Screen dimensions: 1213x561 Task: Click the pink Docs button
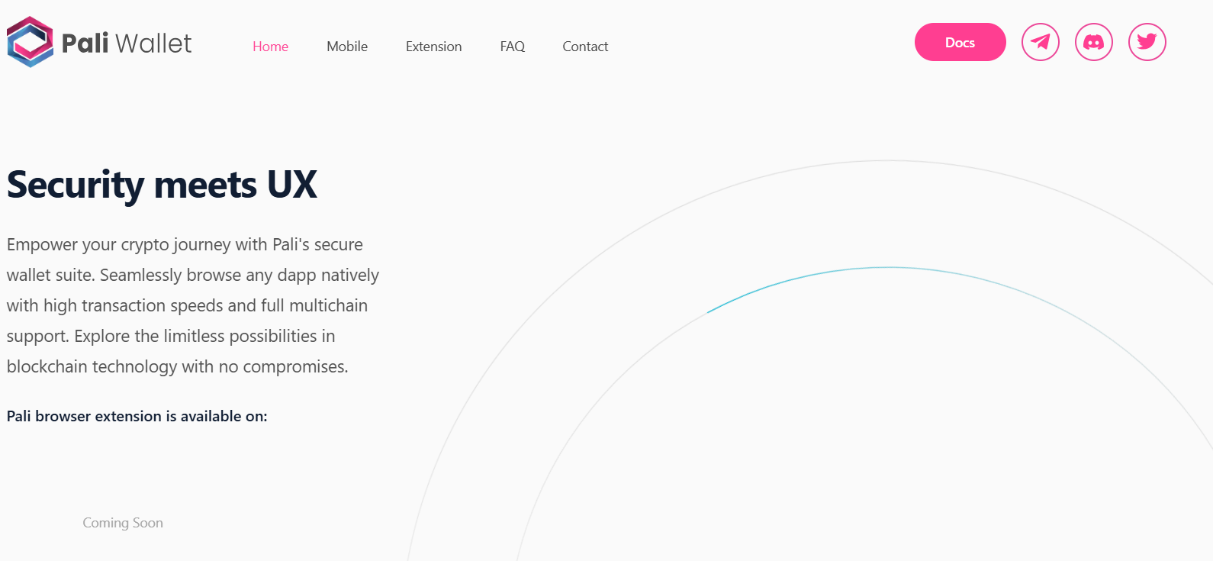[x=960, y=42]
